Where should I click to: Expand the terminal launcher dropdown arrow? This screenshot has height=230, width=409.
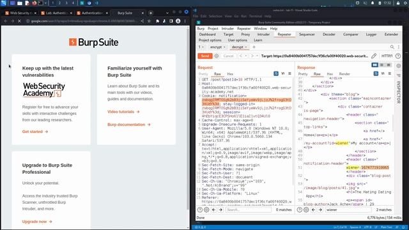point(45,3)
